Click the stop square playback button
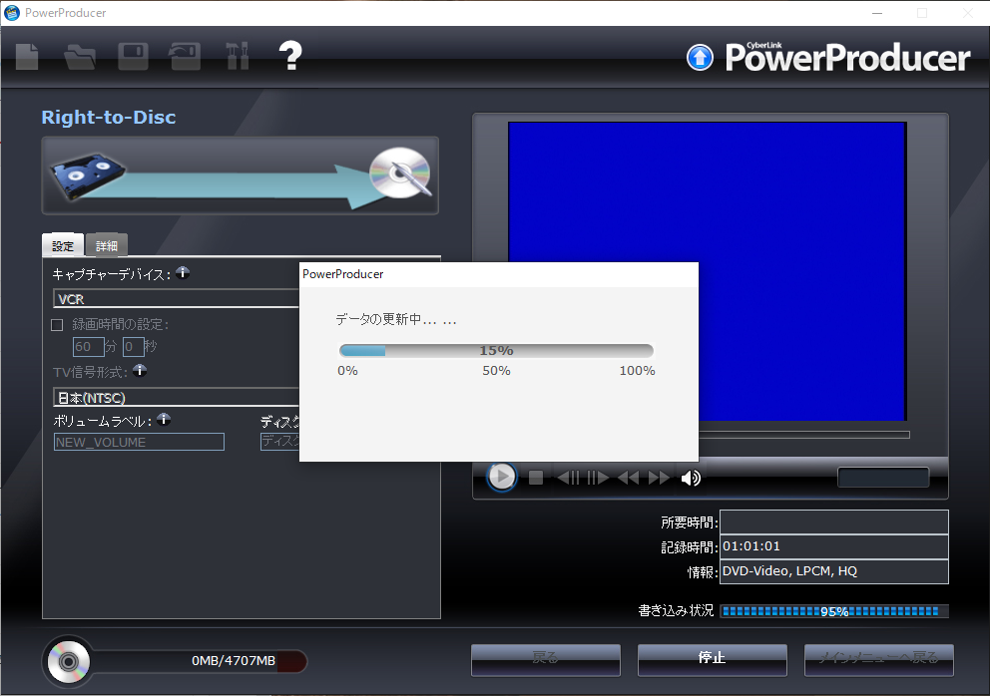This screenshot has height=696, width=990. click(535, 478)
